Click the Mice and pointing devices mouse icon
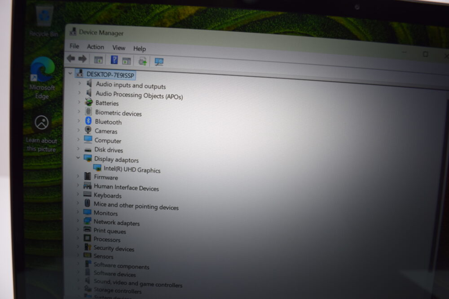The height and width of the screenshot is (299, 449). click(x=88, y=203)
